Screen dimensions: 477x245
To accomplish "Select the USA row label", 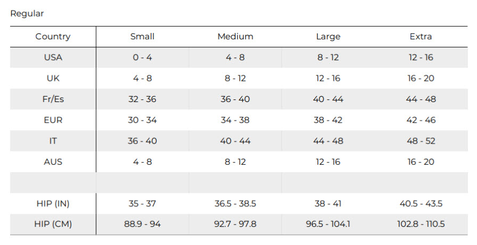I will (53, 57).
